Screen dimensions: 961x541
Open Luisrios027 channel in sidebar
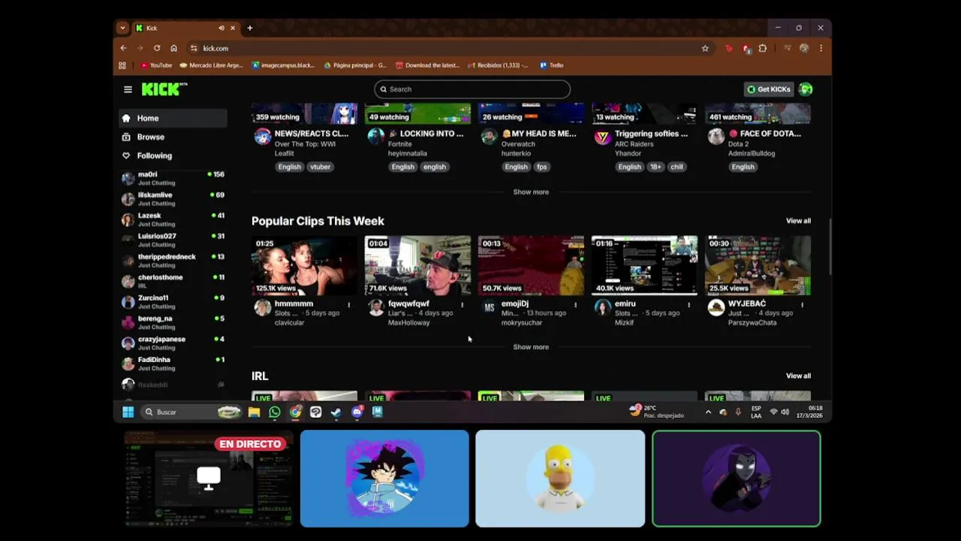coord(173,240)
